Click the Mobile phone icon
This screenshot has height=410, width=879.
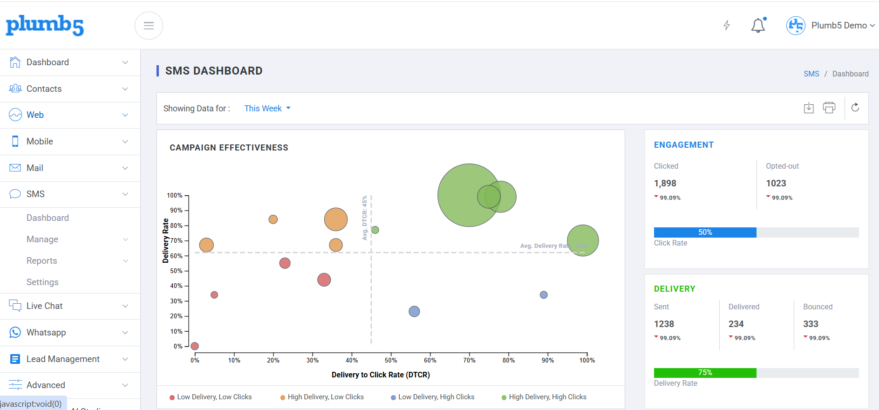(15, 141)
